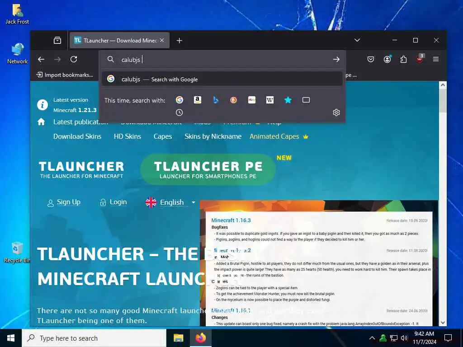Click Import bookmarks in bookmarks toolbar
Image resolution: width=463 pixels, height=347 pixels.
pyautogui.click(x=65, y=75)
